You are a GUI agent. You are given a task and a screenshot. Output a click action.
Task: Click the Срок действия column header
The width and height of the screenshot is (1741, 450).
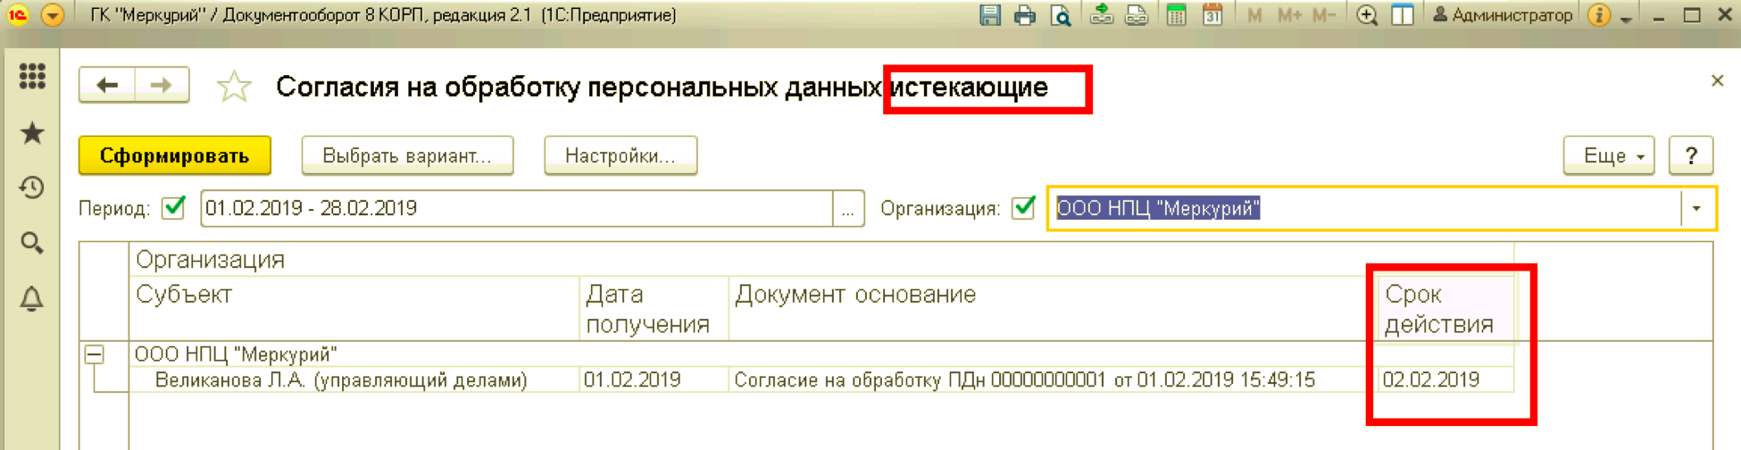1445,308
